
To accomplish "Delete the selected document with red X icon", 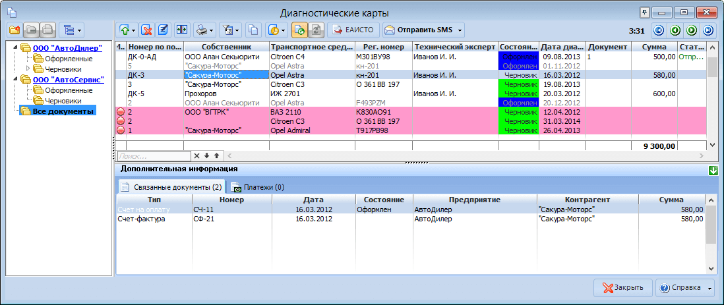I will tap(147, 30).
